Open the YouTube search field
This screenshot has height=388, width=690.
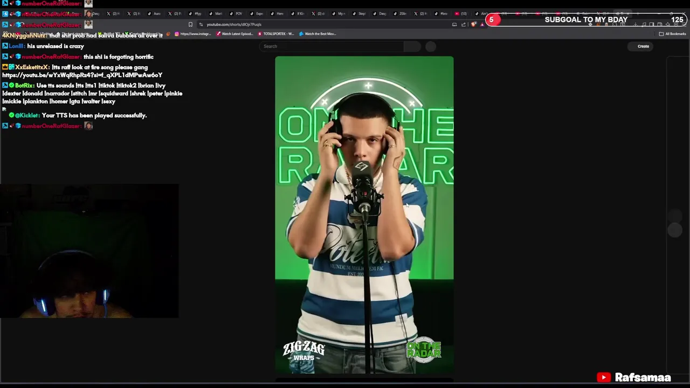click(x=331, y=46)
